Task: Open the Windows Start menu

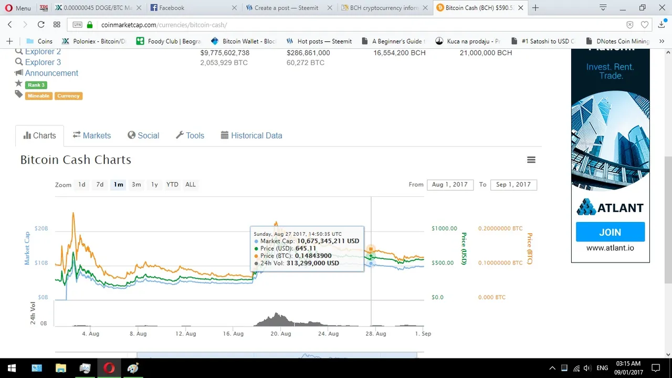Action: coord(12,368)
